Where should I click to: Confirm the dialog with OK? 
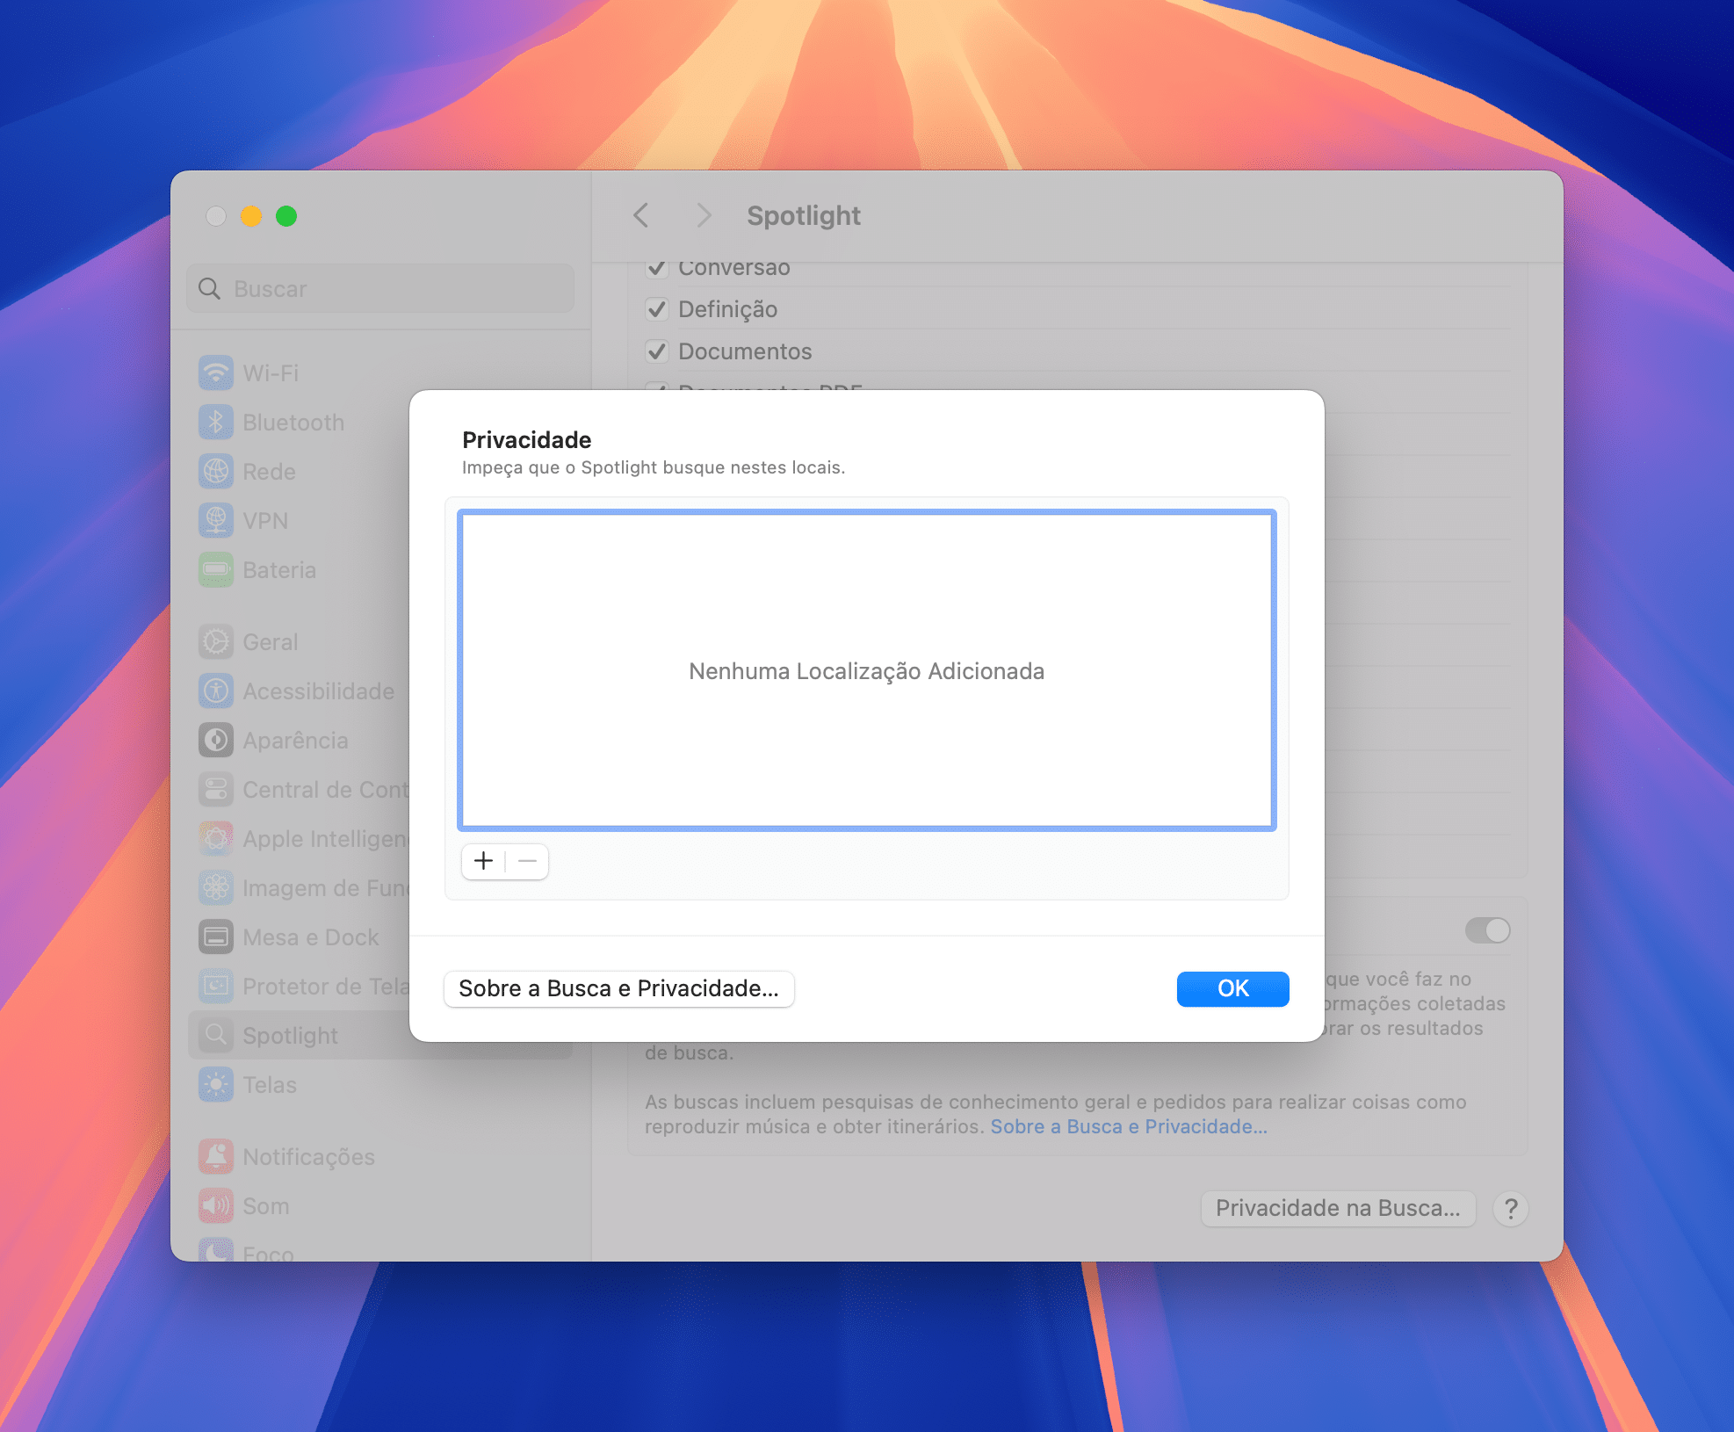pos(1232,988)
